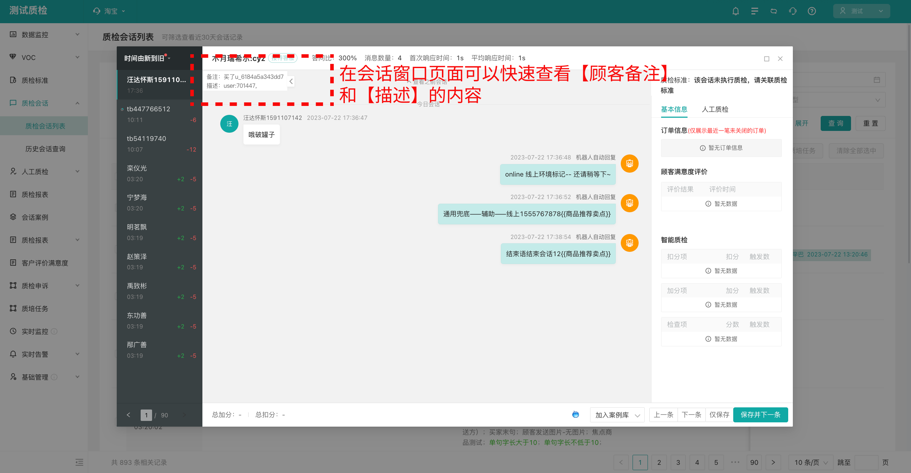Click the blue assistant mascot icon
Screen dimensions: 911x473
[x=575, y=414]
